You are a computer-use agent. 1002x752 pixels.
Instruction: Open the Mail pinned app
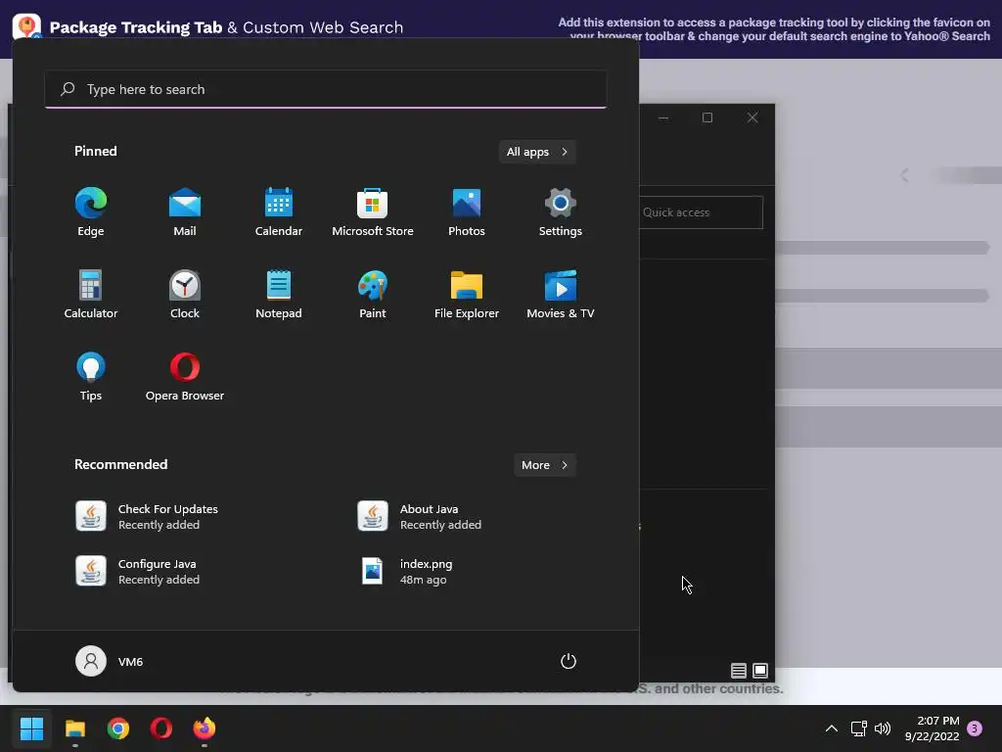coord(185,212)
